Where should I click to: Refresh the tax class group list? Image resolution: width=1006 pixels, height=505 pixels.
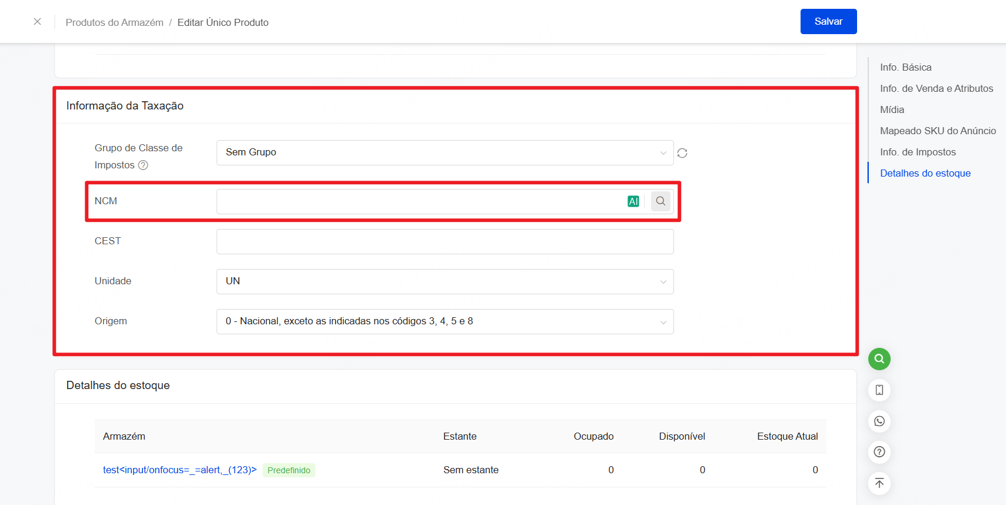682,153
